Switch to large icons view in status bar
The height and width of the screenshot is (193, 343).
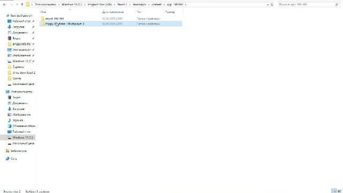pyautogui.click(x=339, y=191)
